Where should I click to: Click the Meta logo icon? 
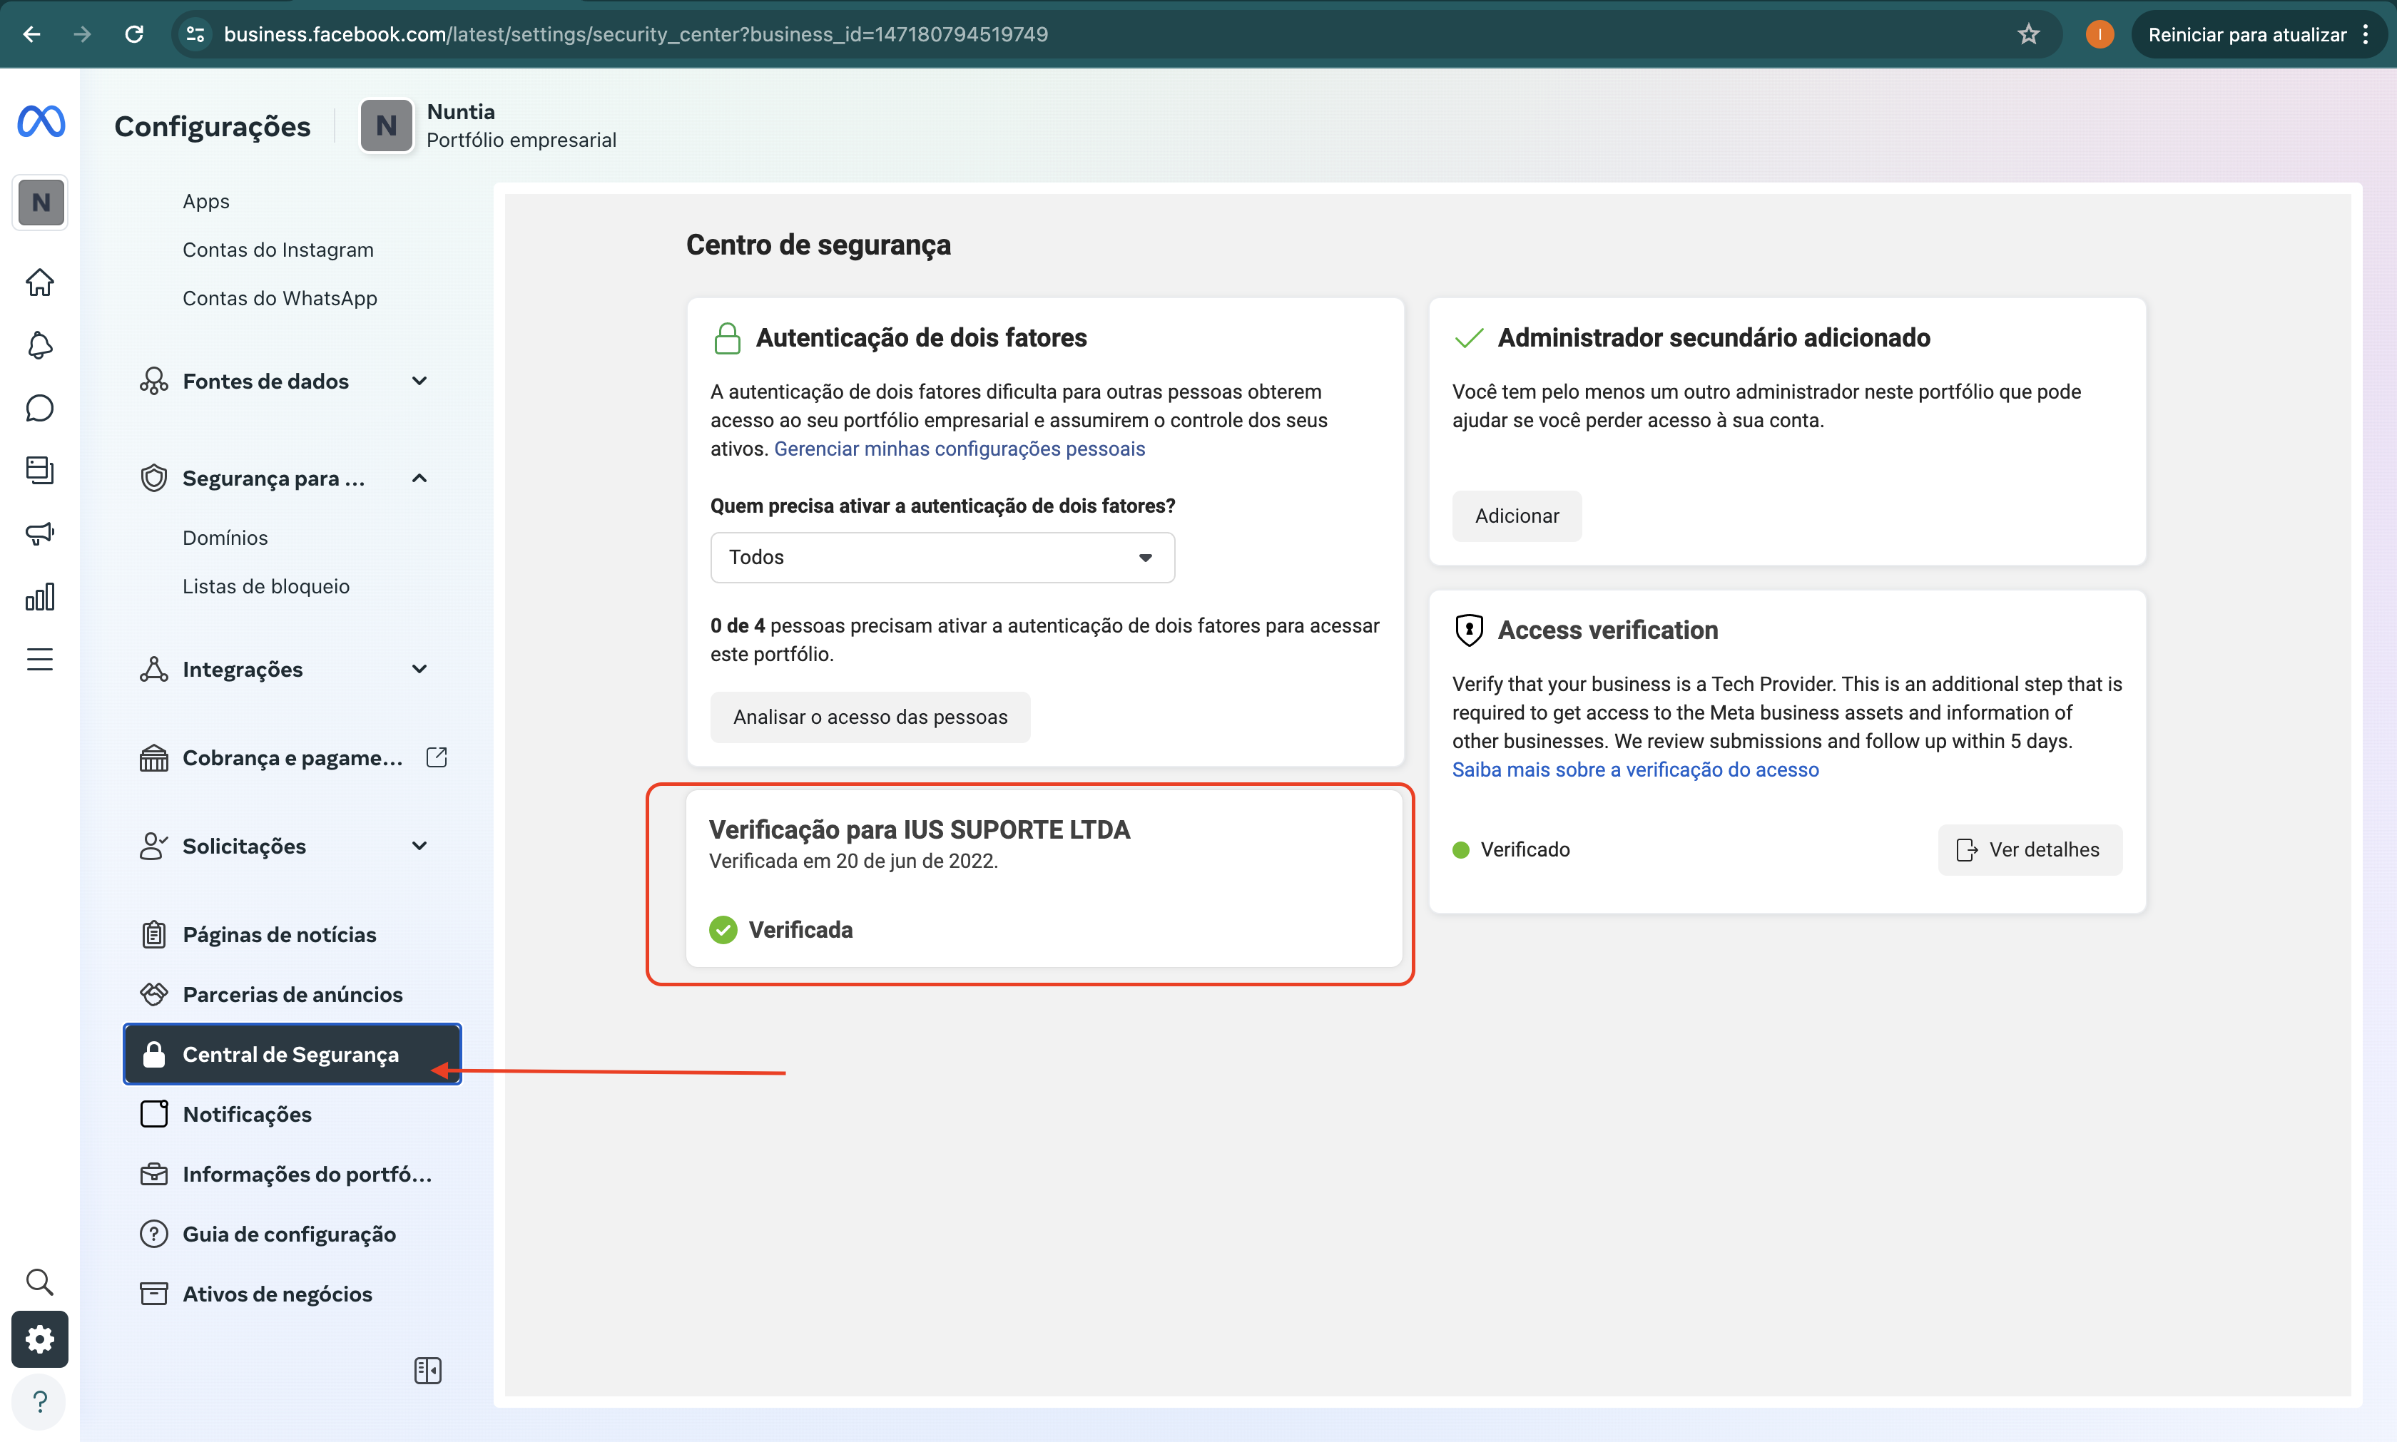[x=41, y=121]
